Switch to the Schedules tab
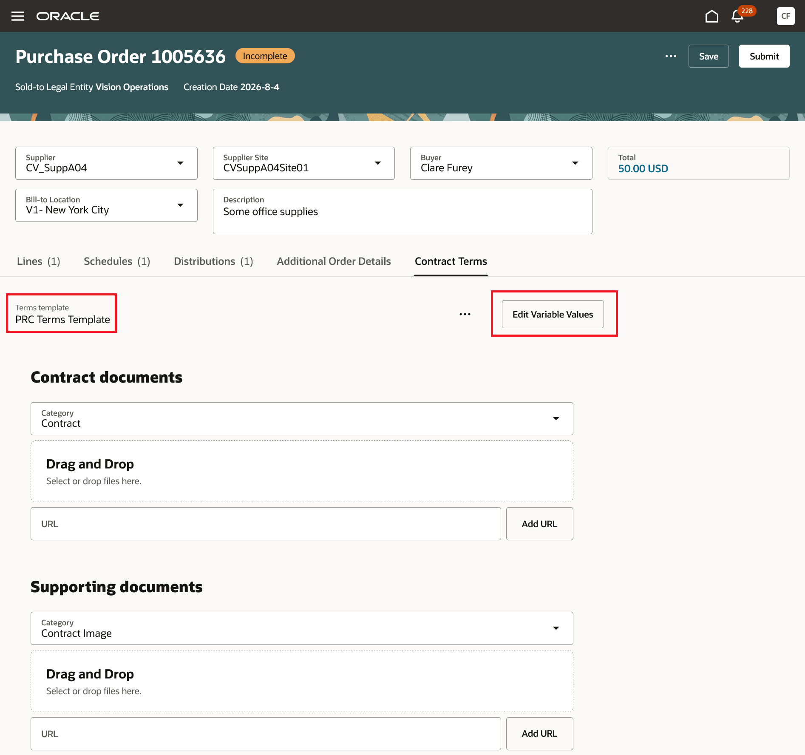 (x=117, y=261)
